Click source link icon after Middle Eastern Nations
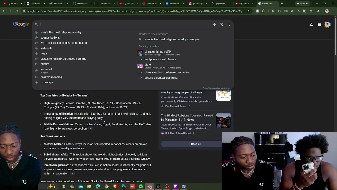337x190 pixels. coord(91,129)
